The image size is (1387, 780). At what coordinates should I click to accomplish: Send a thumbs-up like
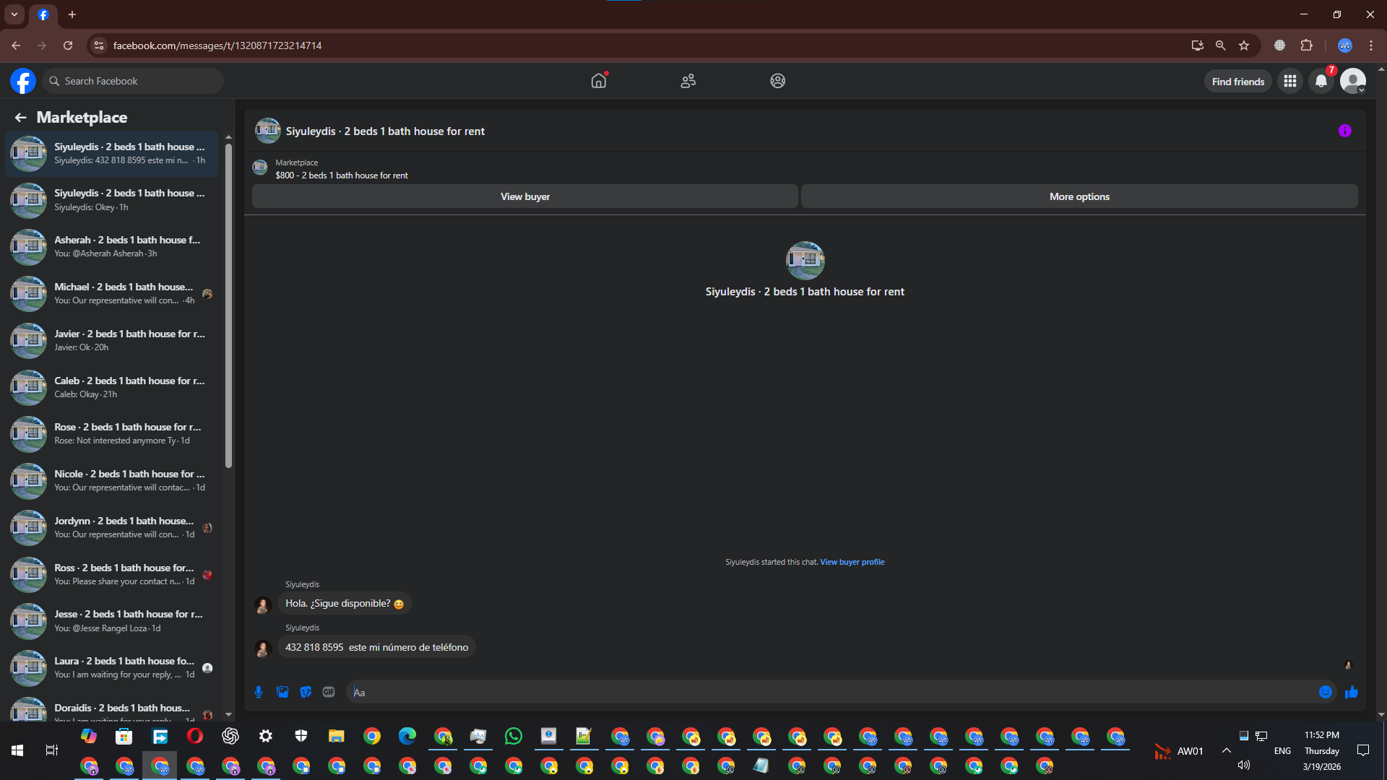coord(1351,692)
